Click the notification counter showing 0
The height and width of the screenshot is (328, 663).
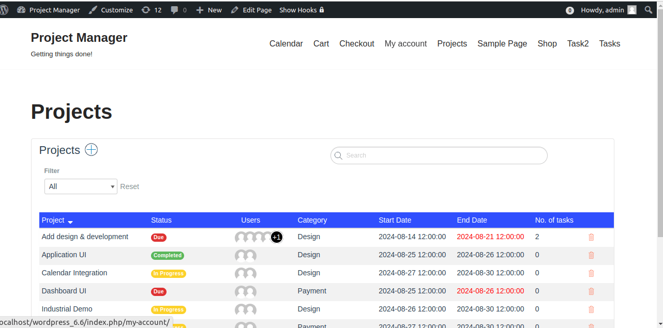coord(570,10)
